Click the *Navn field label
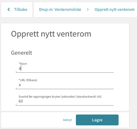 point(23,64)
